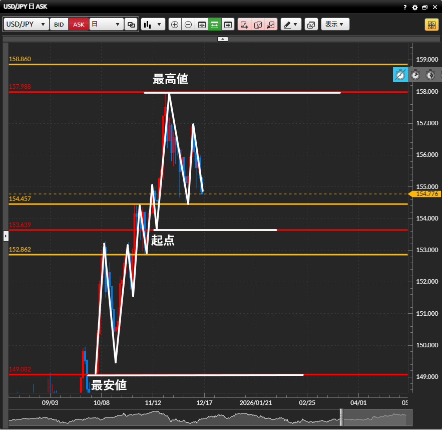Select the crossed-out stopwatch timer icon
Screen dimensions: 442x430
[x=400, y=75]
